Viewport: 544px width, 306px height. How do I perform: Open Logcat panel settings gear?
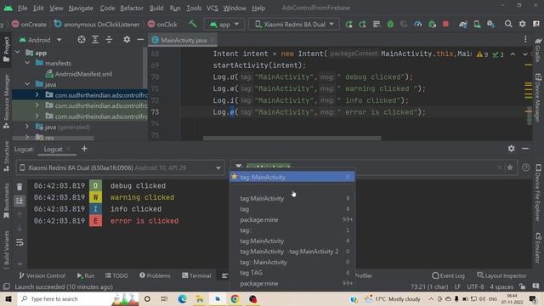click(x=512, y=149)
